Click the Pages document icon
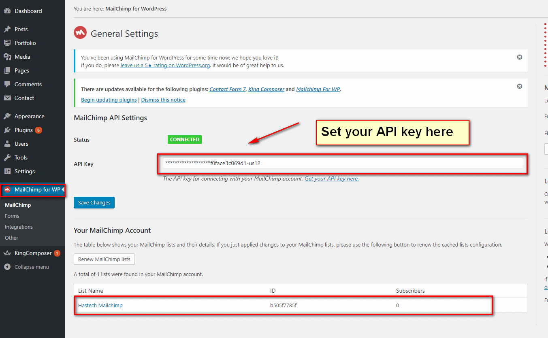The image size is (548, 338). 7,70
